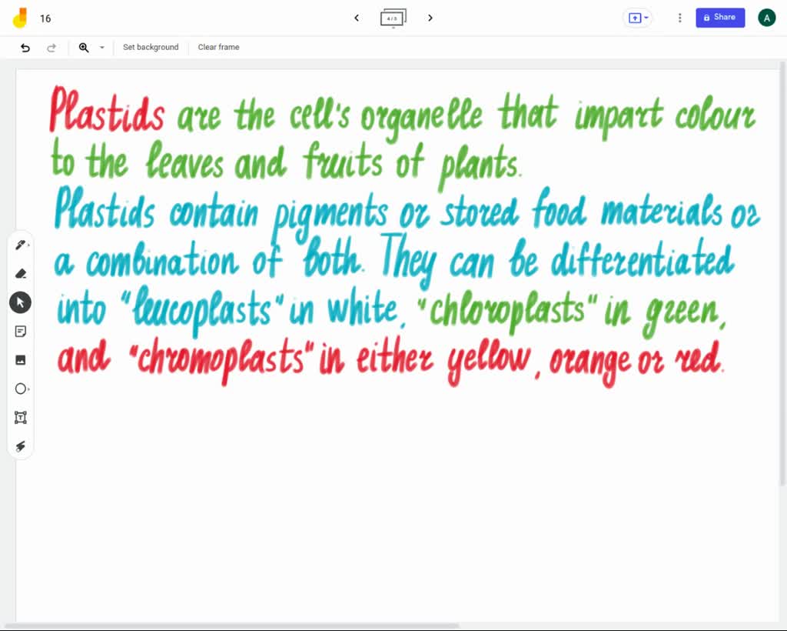The image size is (787, 631).
Task: Open the Image insert tool
Action: point(20,359)
